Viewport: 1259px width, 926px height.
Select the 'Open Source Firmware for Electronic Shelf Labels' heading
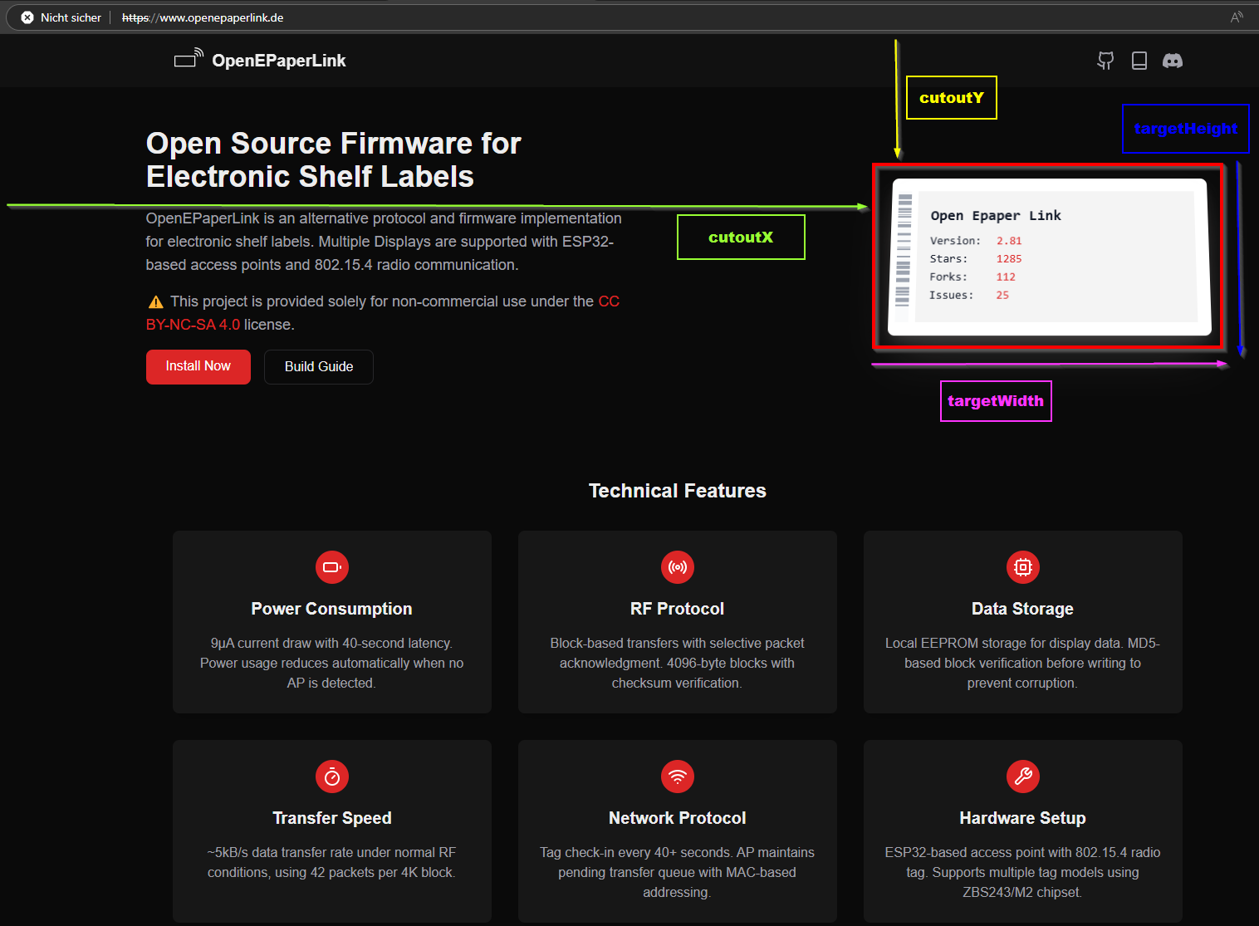(334, 160)
